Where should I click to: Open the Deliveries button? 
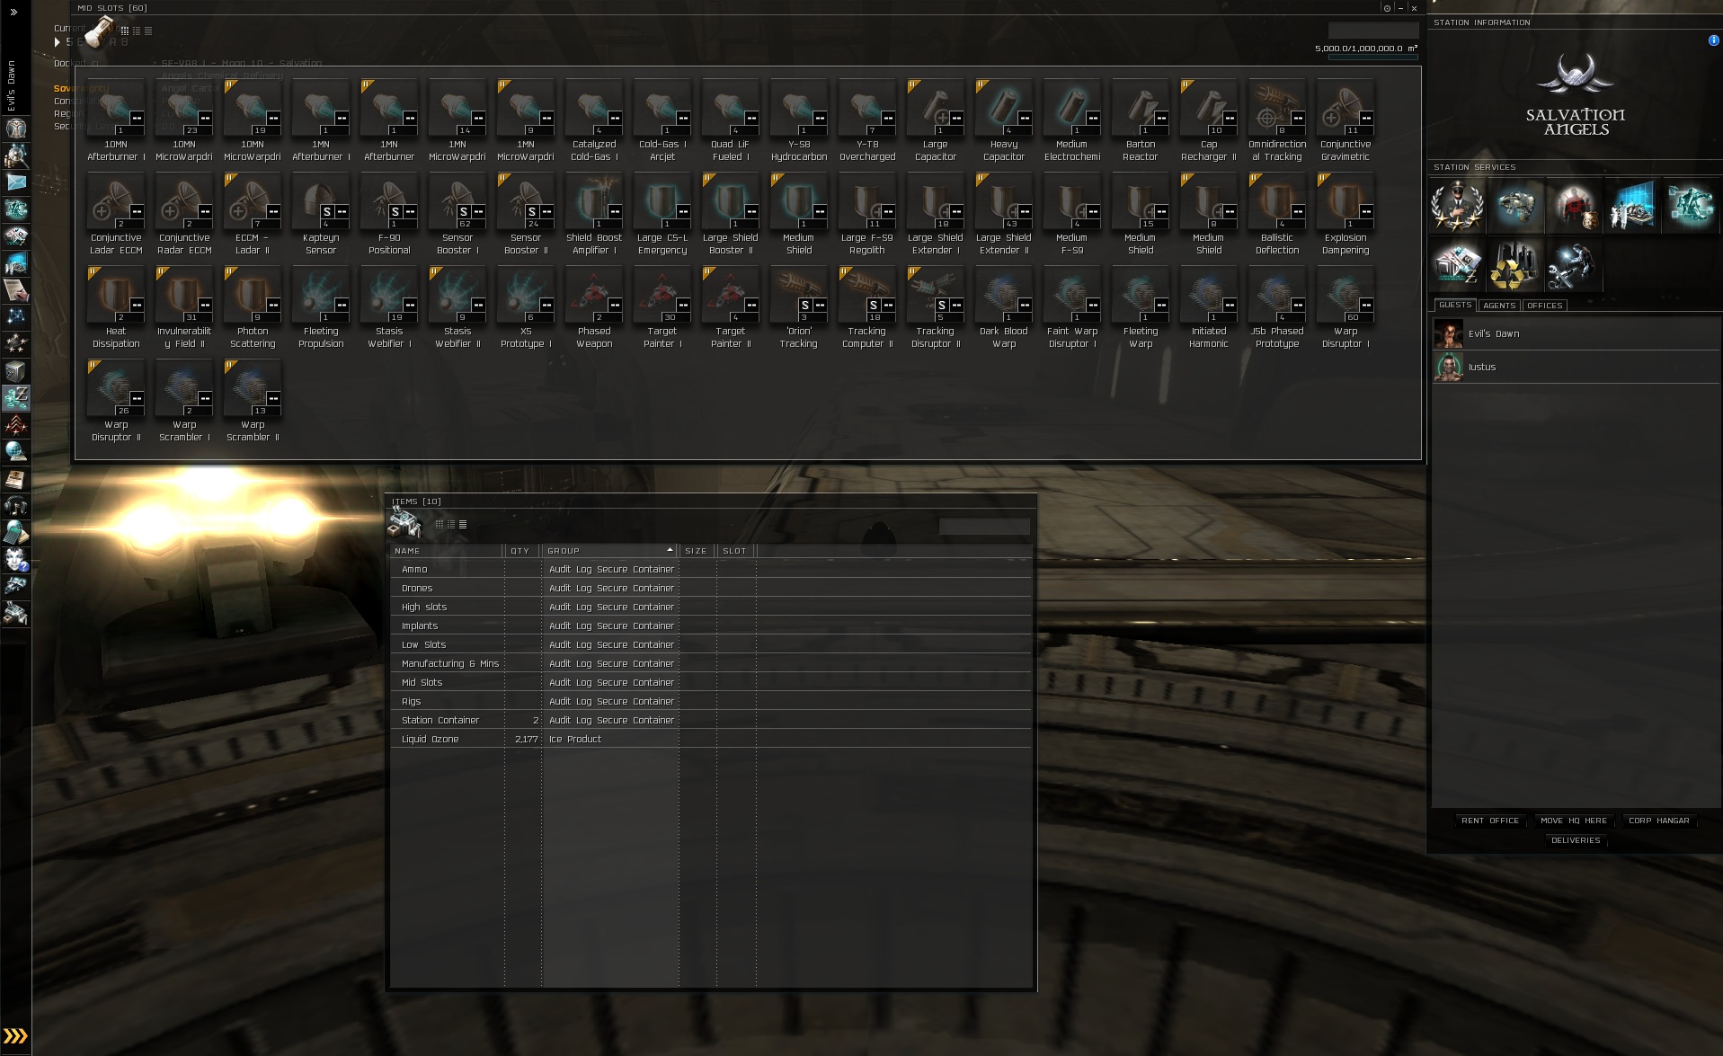click(1576, 840)
